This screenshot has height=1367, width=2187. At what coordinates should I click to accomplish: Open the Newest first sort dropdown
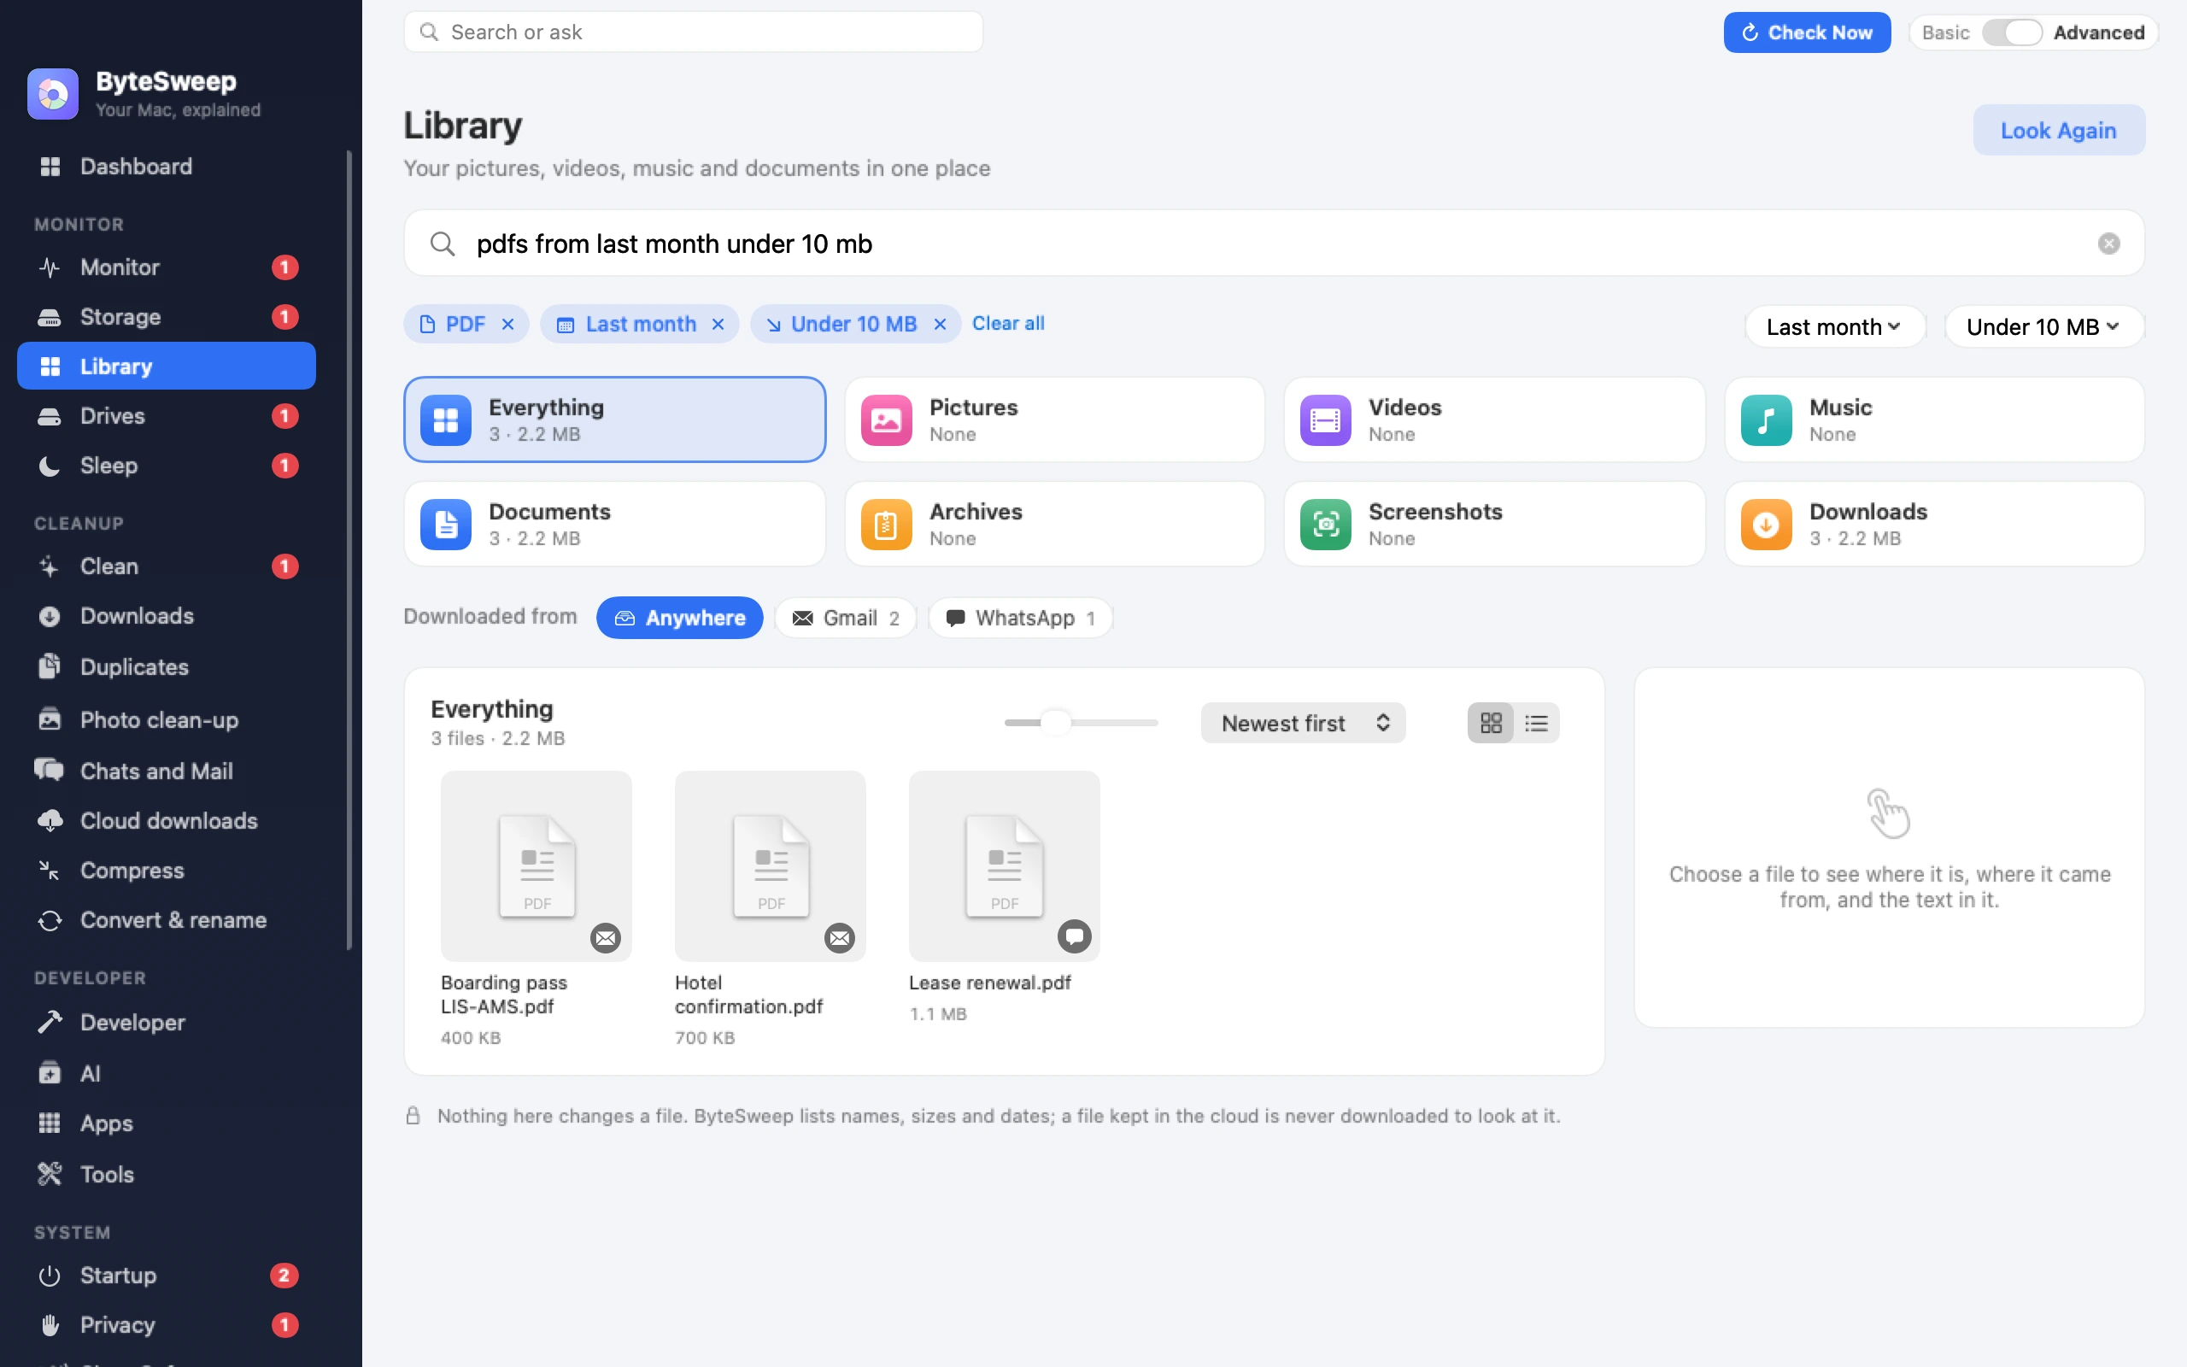[1302, 723]
